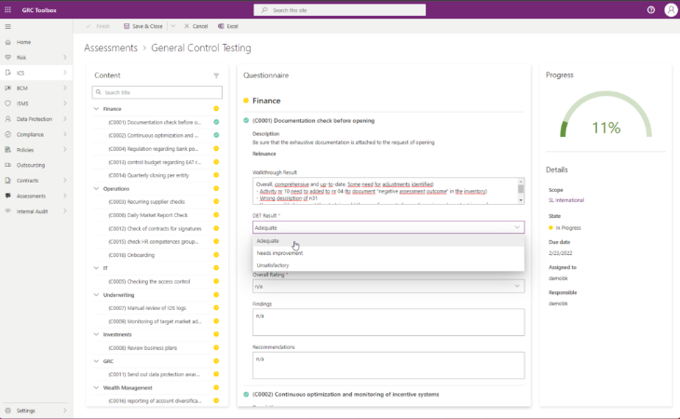The width and height of the screenshot is (680, 419).
Task: Click the help question mark icon
Action: point(650,10)
